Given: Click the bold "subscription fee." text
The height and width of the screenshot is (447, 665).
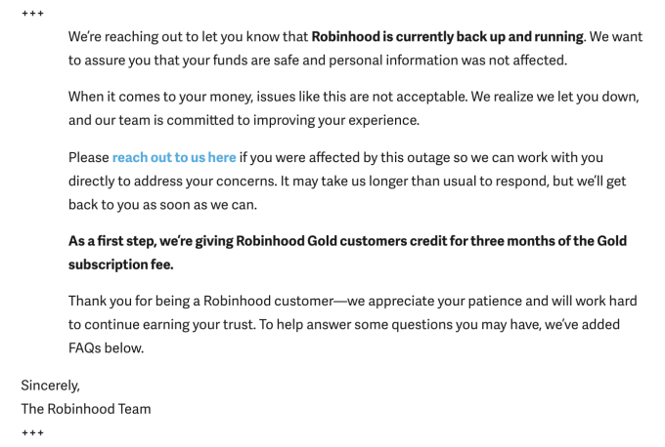Looking at the screenshot, I should tap(122, 264).
